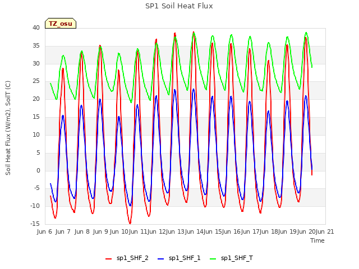Click the 0 y-axis tick label

(x=38, y=170)
